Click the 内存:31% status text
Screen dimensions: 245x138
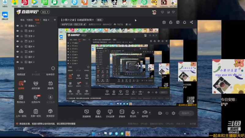[x=181, y=124]
